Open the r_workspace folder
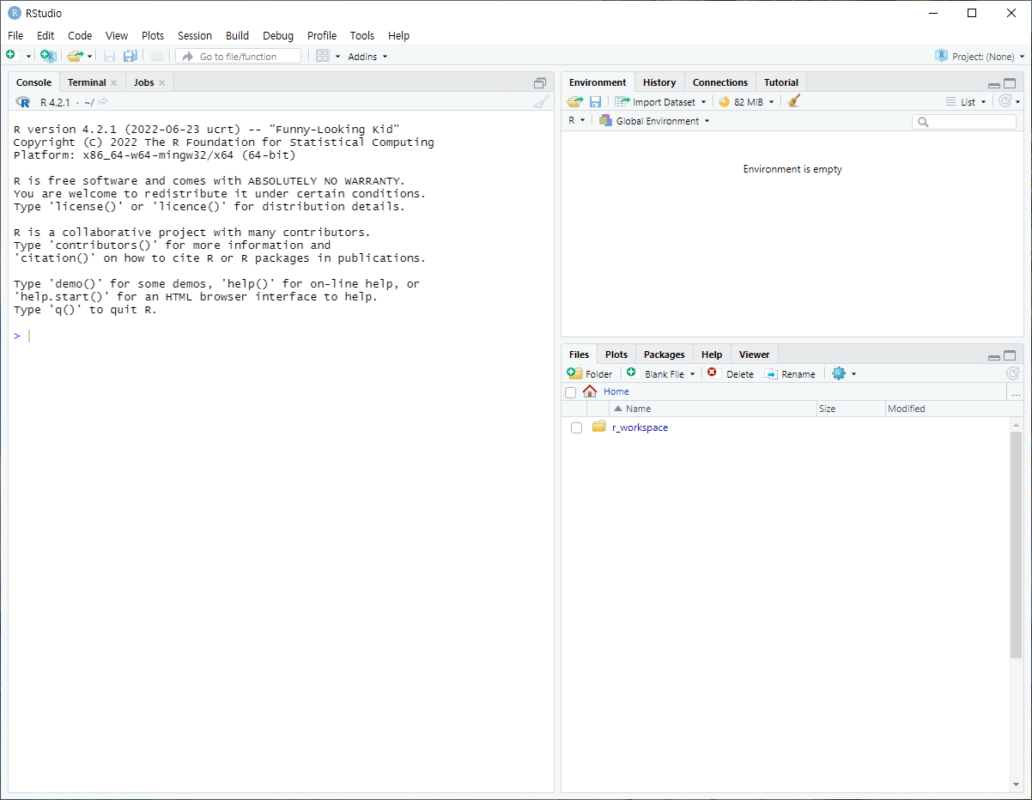Image resolution: width=1032 pixels, height=800 pixels. 640,427
